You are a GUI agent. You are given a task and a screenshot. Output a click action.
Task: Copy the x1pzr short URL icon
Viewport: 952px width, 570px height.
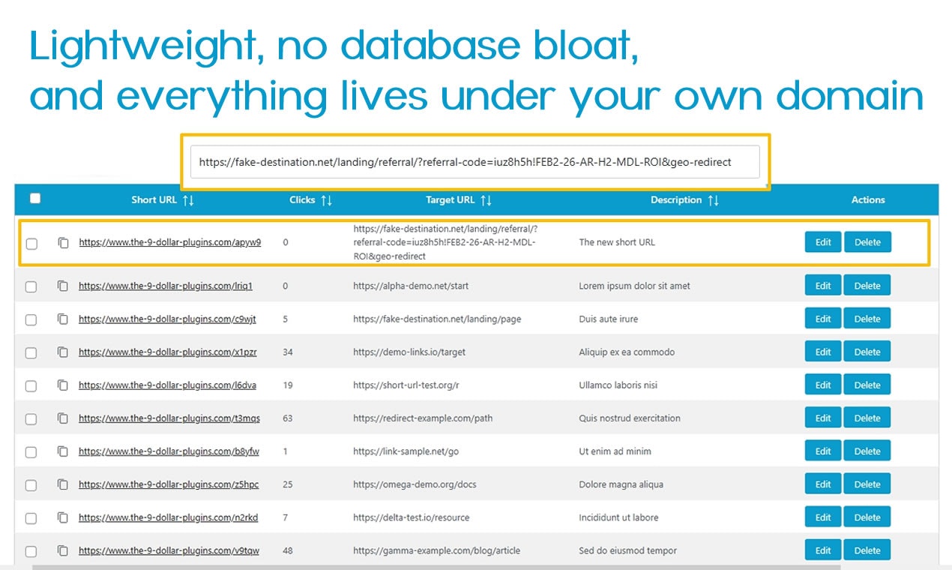coord(63,352)
